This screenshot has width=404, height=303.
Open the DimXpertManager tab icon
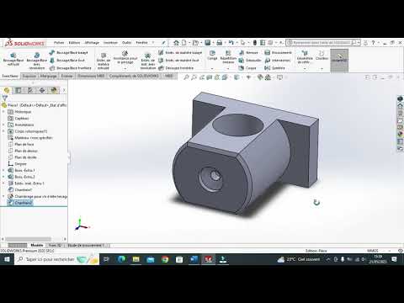(42, 90)
